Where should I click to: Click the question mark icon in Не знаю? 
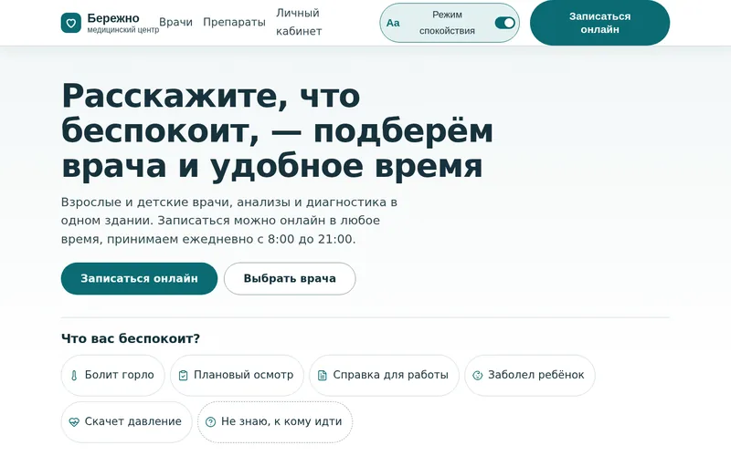(211, 422)
